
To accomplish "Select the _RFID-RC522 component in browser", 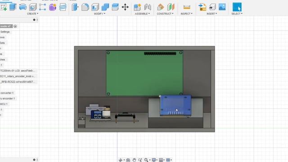I will tap(18, 82).
